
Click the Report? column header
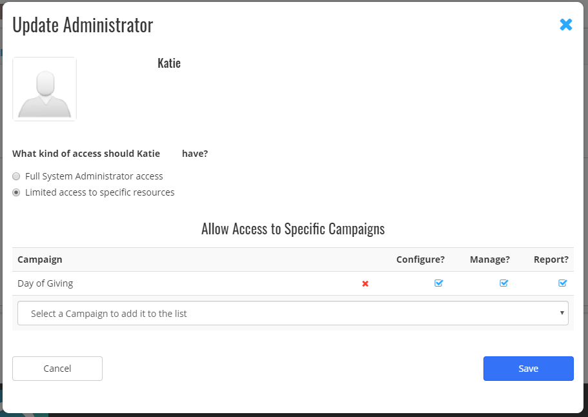pyautogui.click(x=551, y=259)
